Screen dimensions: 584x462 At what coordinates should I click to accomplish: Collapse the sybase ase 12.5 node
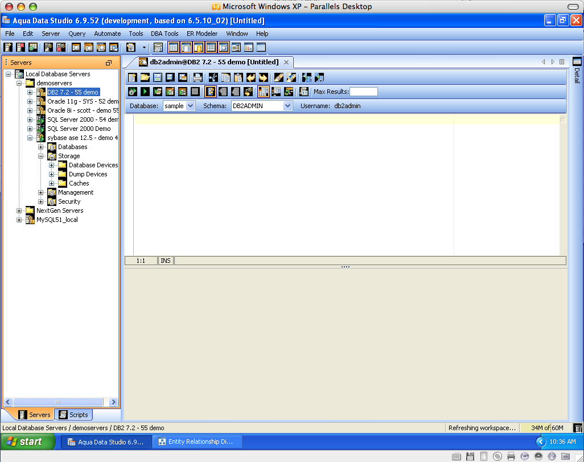coord(30,138)
